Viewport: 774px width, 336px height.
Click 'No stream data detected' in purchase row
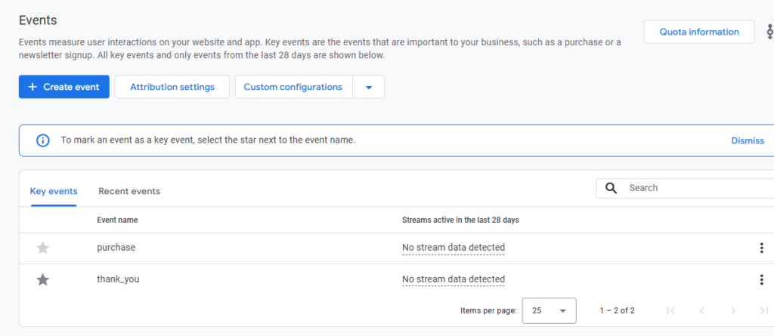click(x=454, y=248)
